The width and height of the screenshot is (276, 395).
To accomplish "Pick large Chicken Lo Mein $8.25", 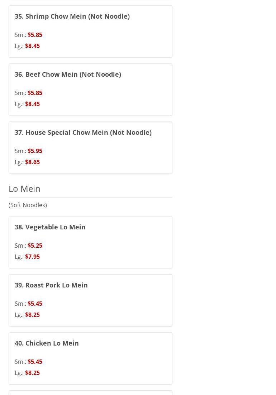I will tap(32, 373).
